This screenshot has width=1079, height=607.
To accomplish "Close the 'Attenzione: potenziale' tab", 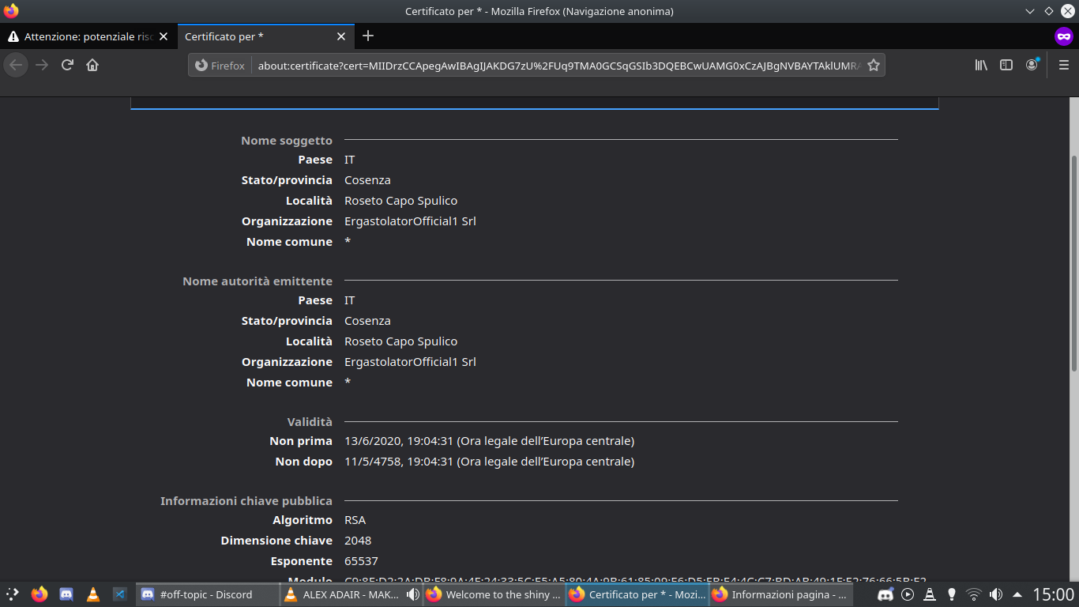I will coord(164,36).
